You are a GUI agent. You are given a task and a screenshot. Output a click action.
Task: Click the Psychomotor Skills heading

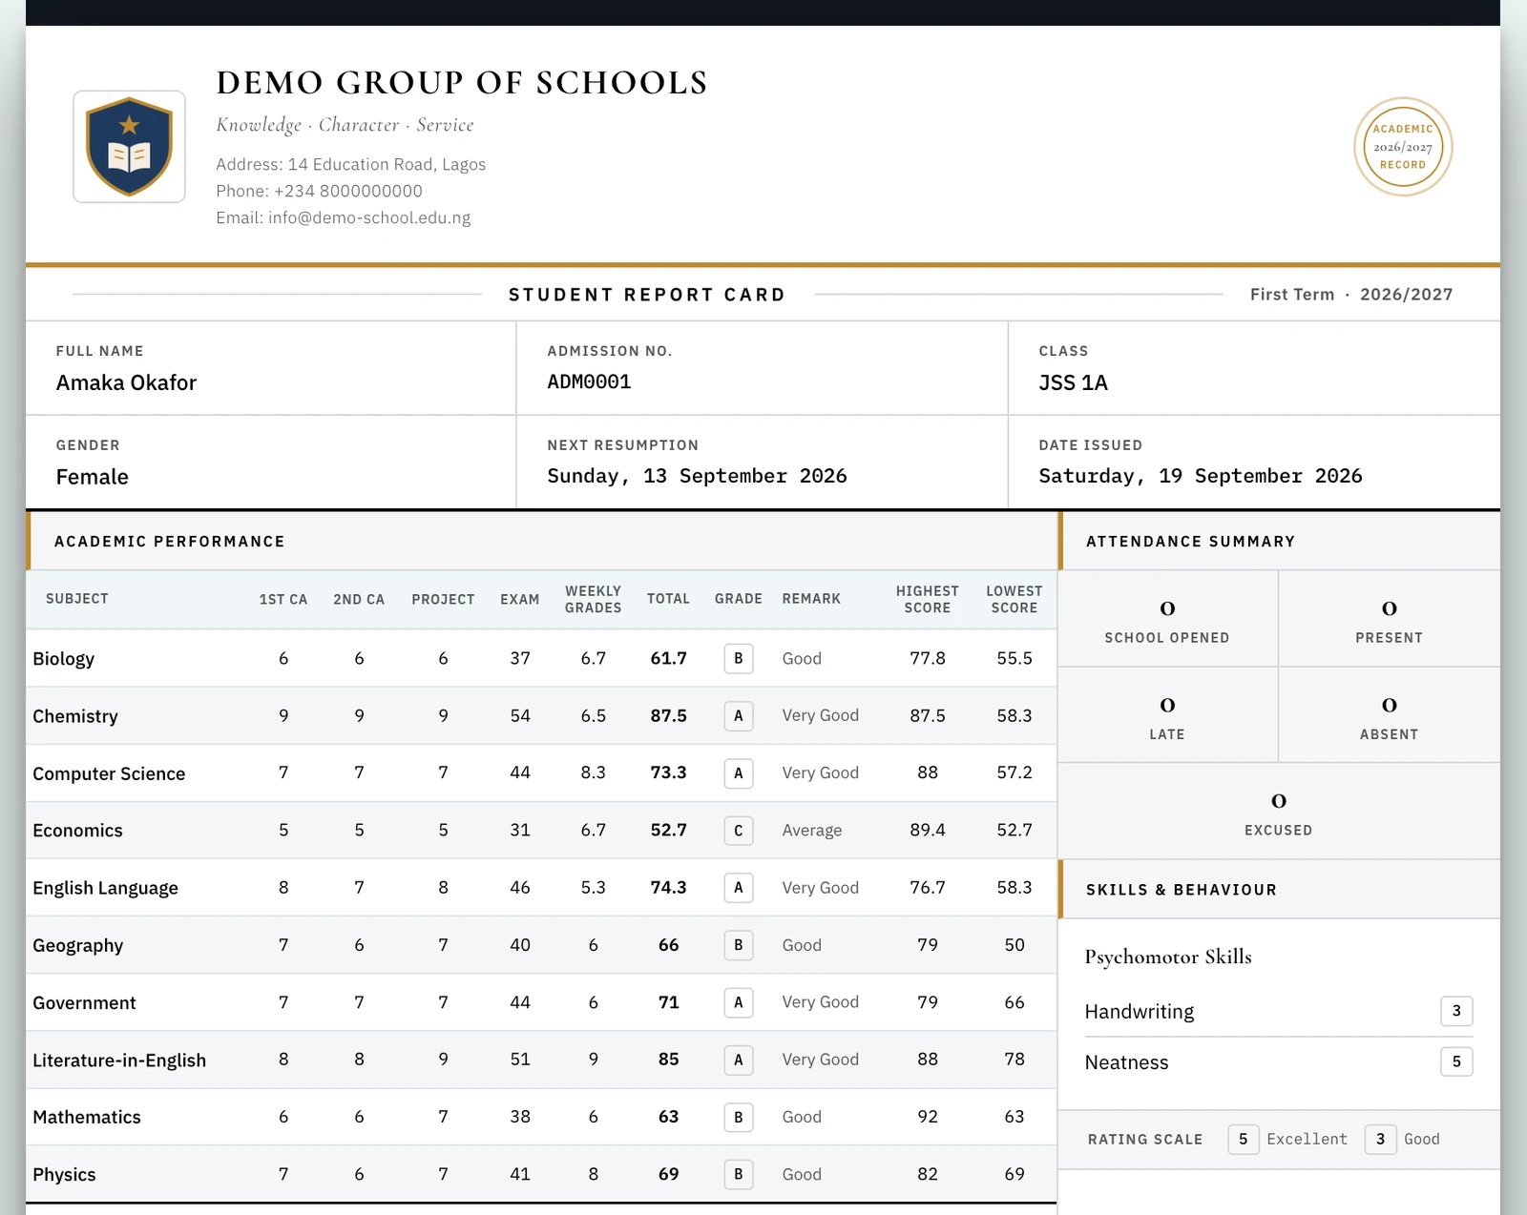pyautogui.click(x=1168, y=957)
